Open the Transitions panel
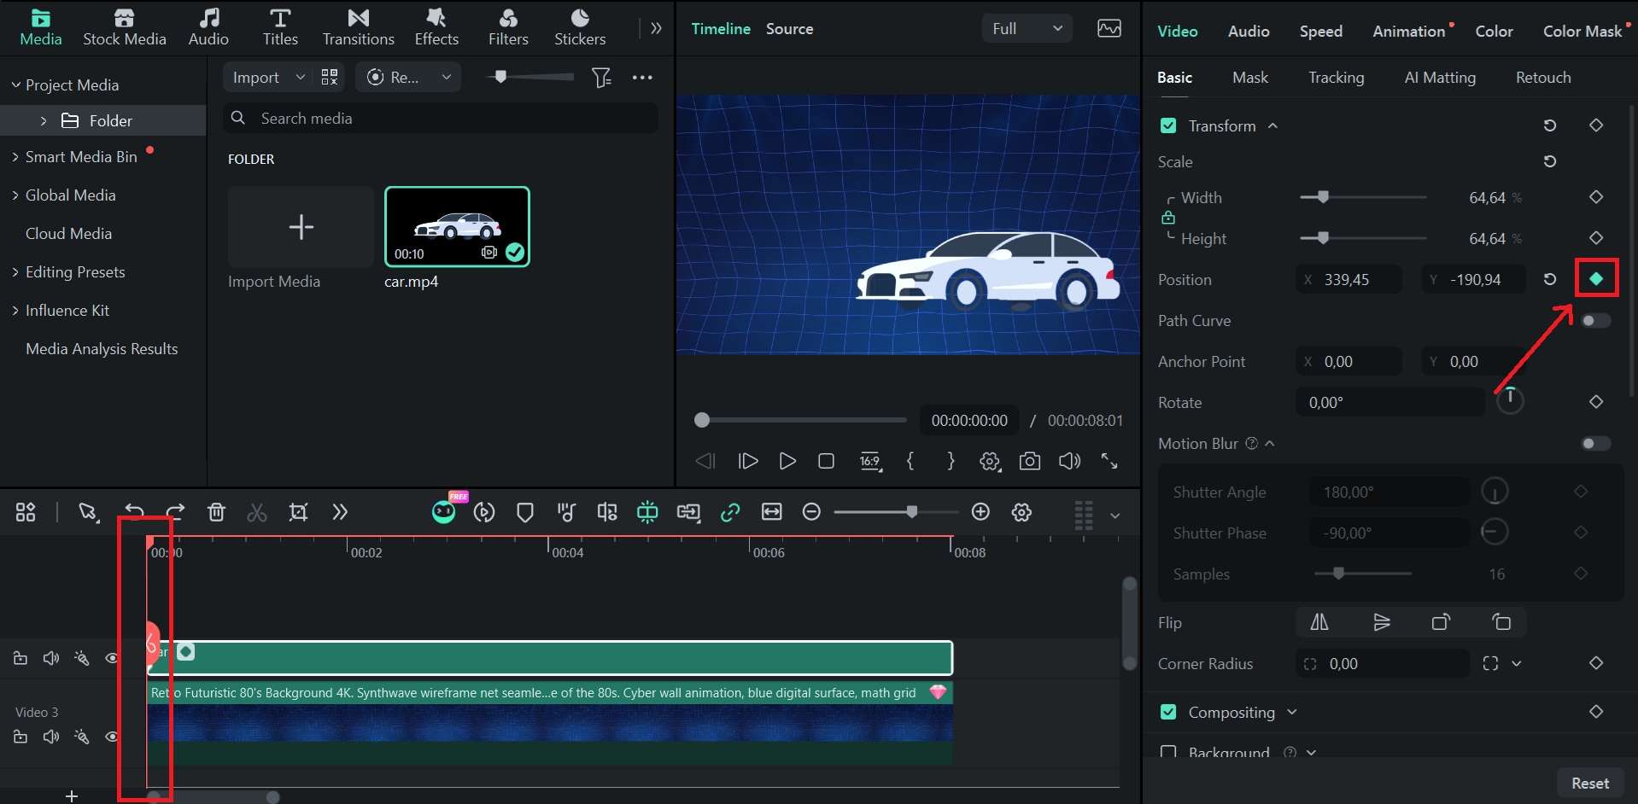1638x804 pixels. tap(358, 28)
